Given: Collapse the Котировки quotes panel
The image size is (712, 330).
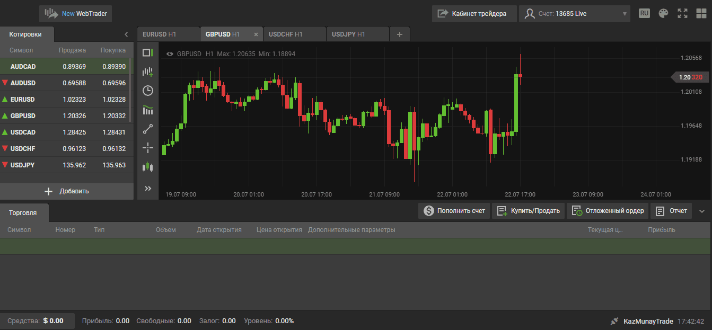Looking at the screenshot, I should pos(126,34).
